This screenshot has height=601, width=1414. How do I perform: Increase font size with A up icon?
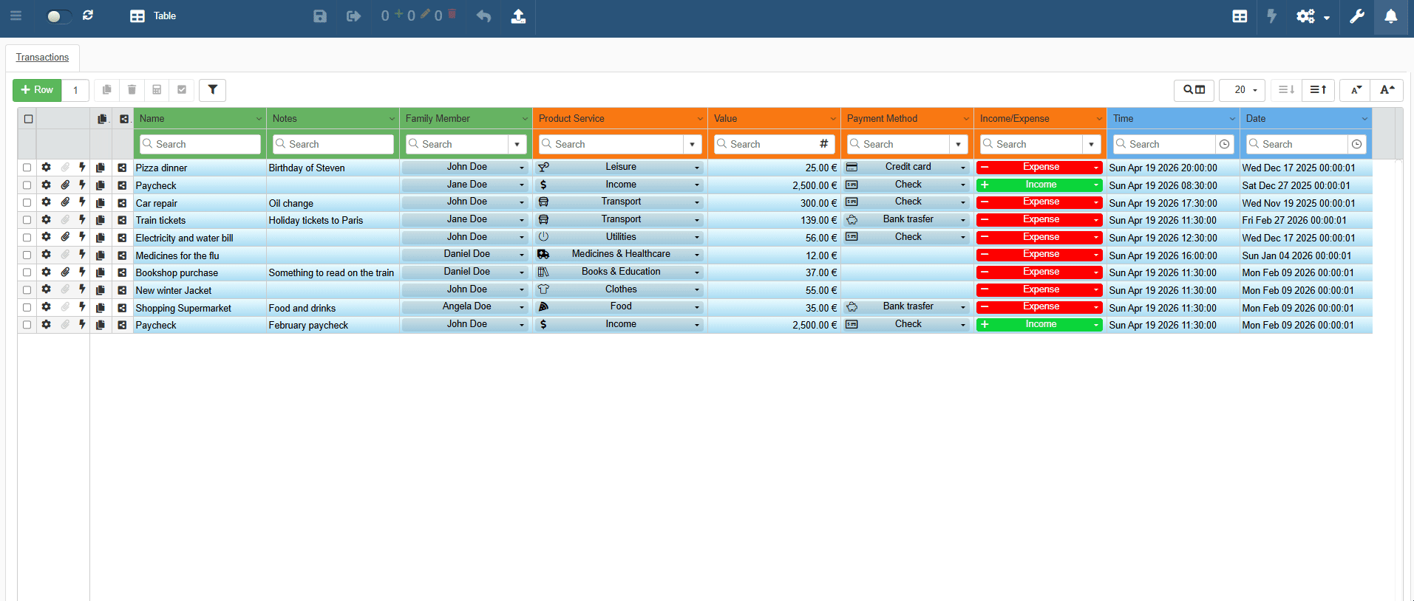click(1387, 90)
